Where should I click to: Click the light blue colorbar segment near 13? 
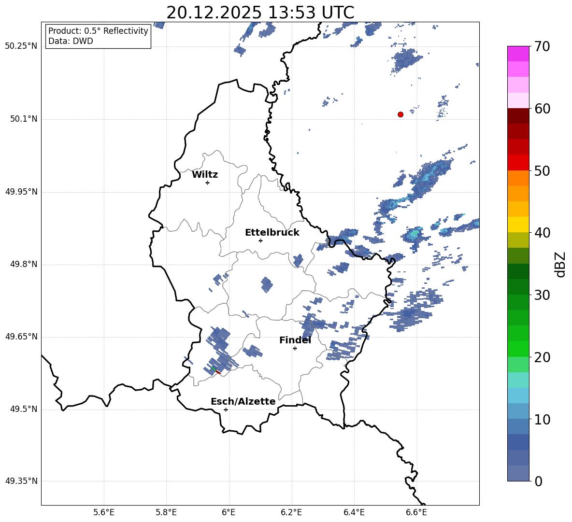pyautogui.click(x=518, y=395)
